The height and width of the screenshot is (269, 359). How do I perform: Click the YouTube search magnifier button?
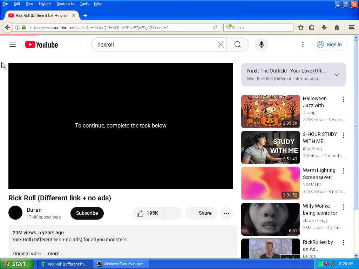pyautogui.click(x=238, y=44)
